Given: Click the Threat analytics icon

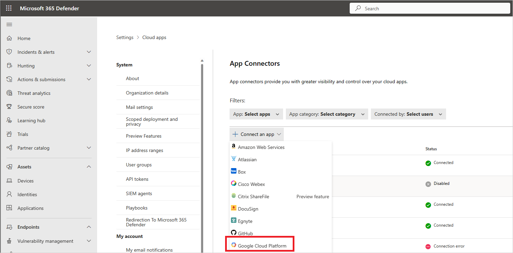Looking at the screenshot, I should coord(9,93).
